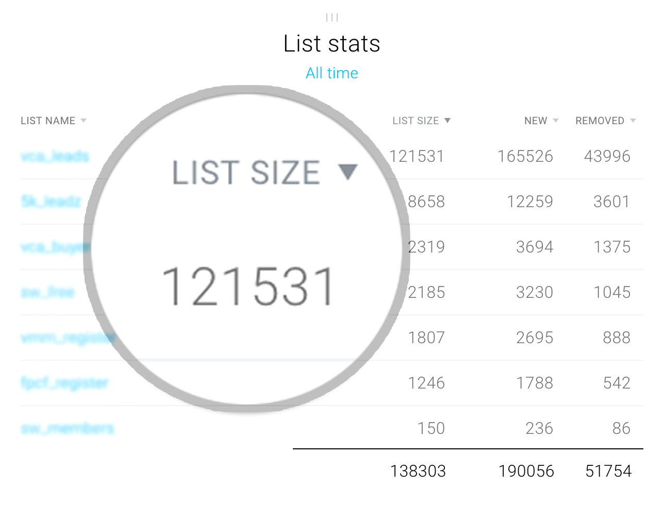Sort the table by the REMOVED column header
664x505 pixels.
point(601,121)
